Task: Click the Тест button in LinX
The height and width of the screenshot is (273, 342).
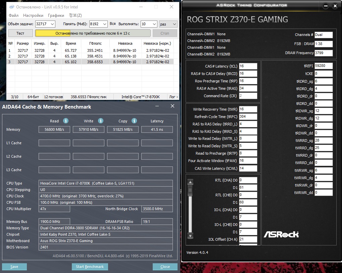Action: (20, 33)
